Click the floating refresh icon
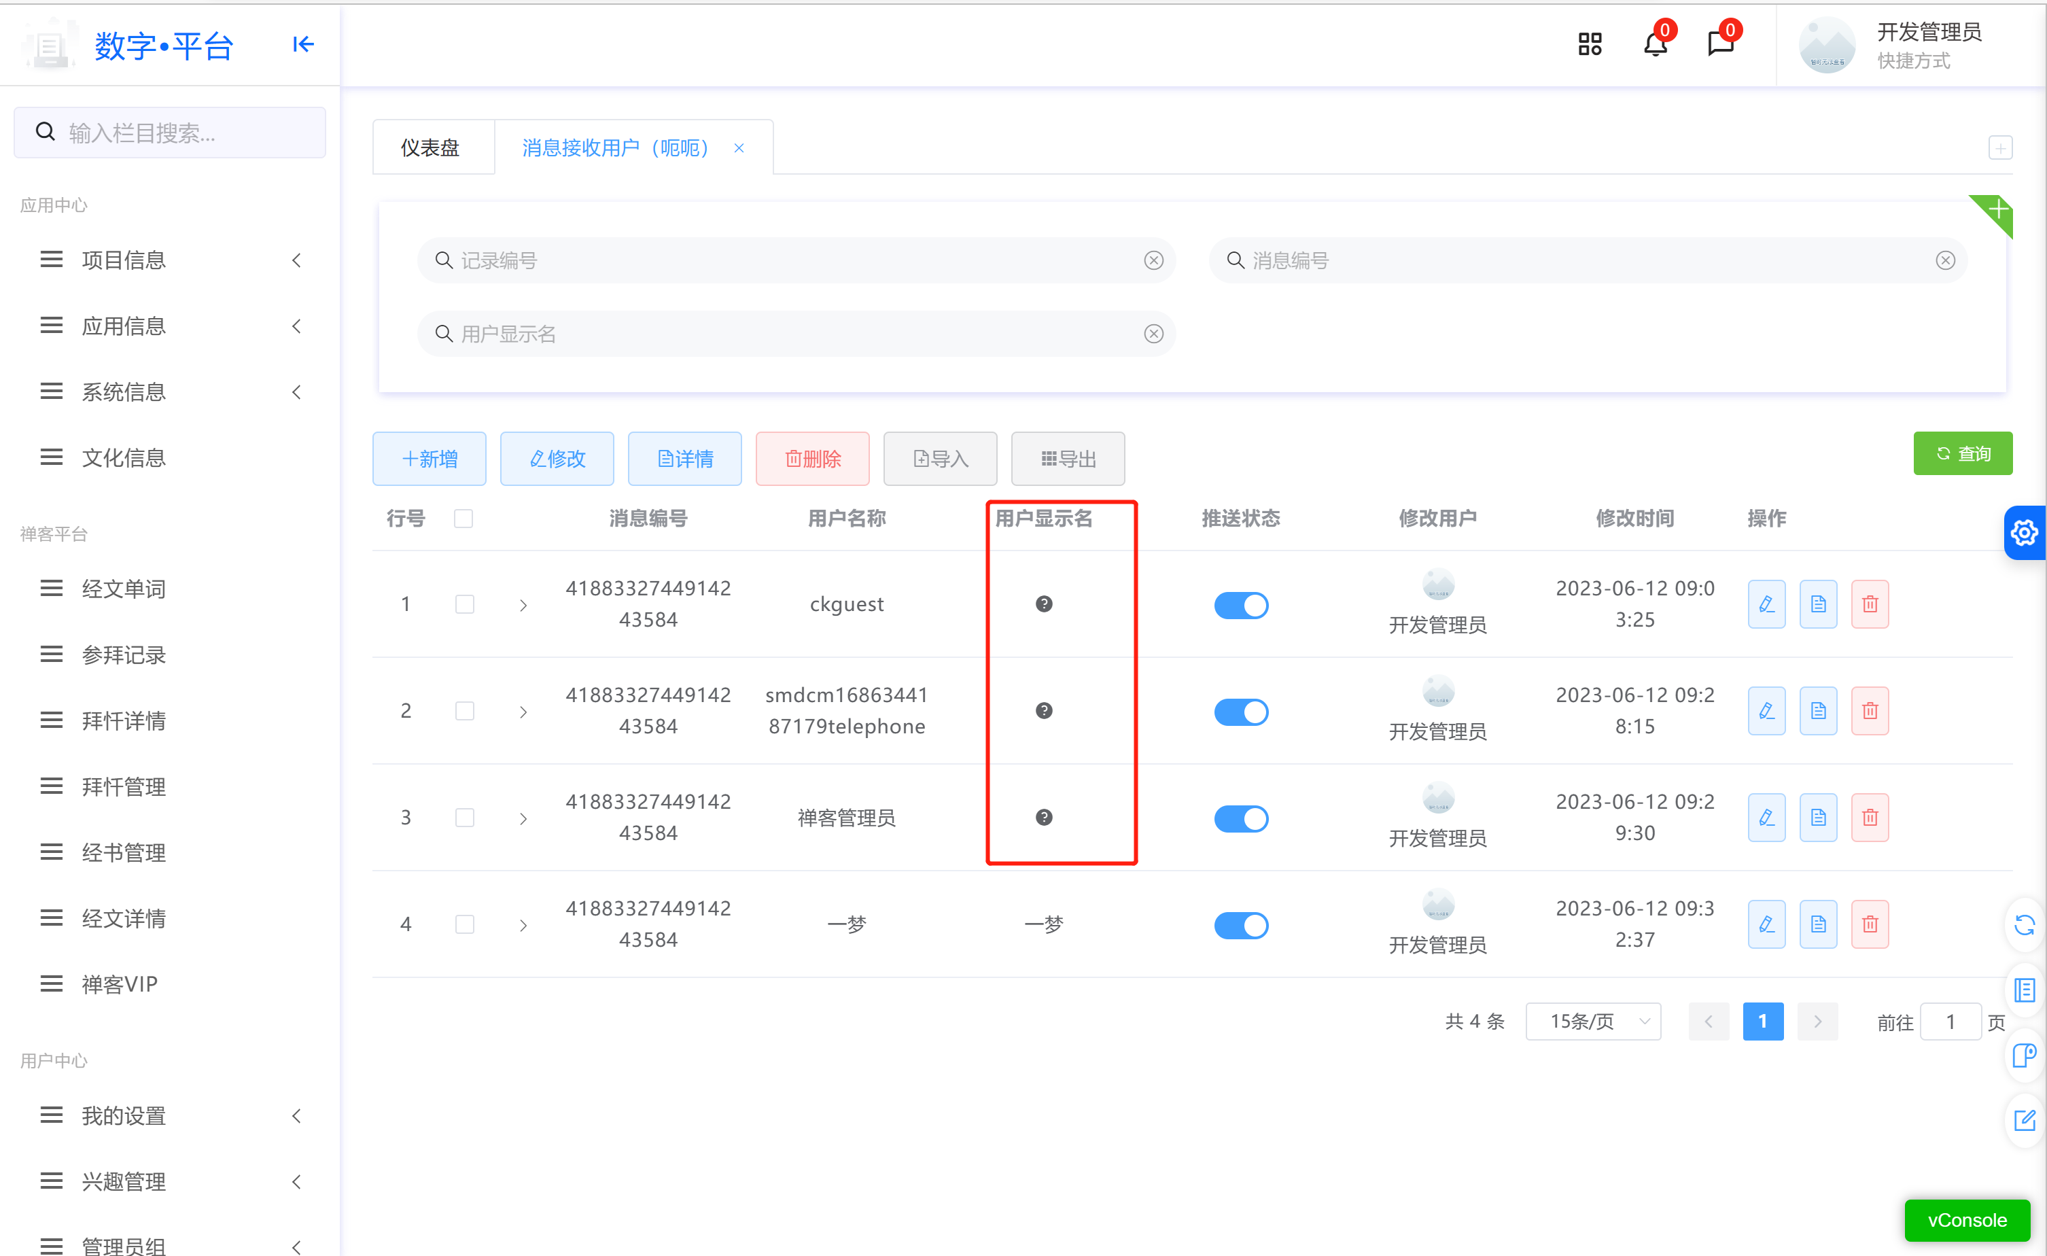The width and height of the screenshot is (2047, 1256). pyautogui.click(x=2025, y=924)
